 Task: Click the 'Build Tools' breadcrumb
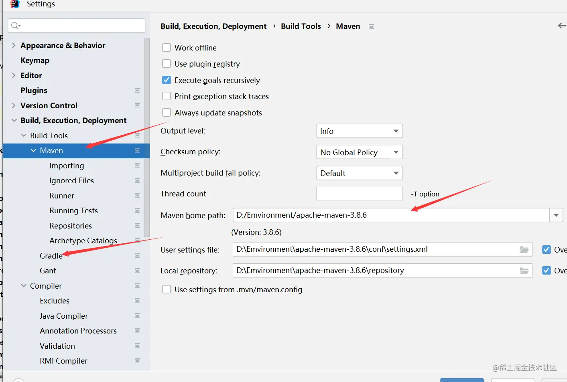point(301,26)
